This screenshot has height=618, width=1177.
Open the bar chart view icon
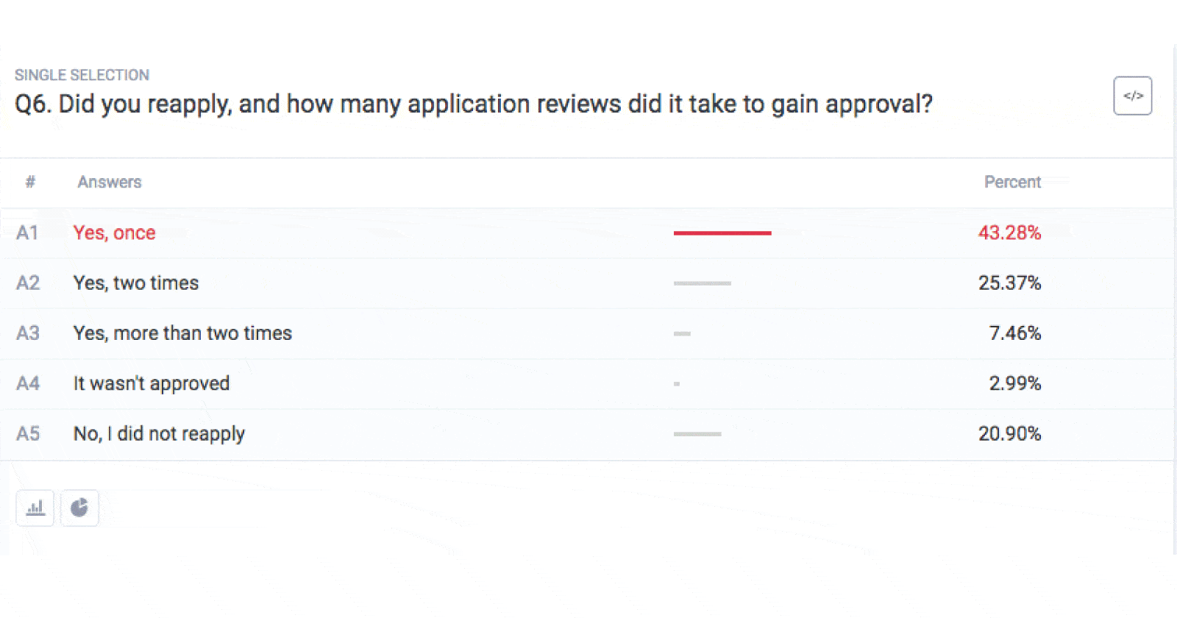point(35,508)
